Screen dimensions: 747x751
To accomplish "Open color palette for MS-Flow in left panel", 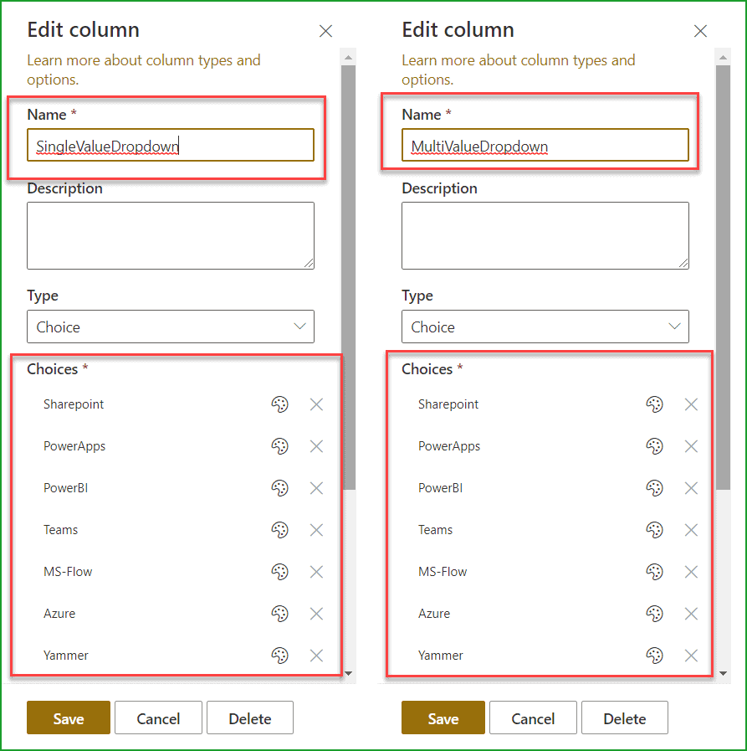I will (279, 571).
